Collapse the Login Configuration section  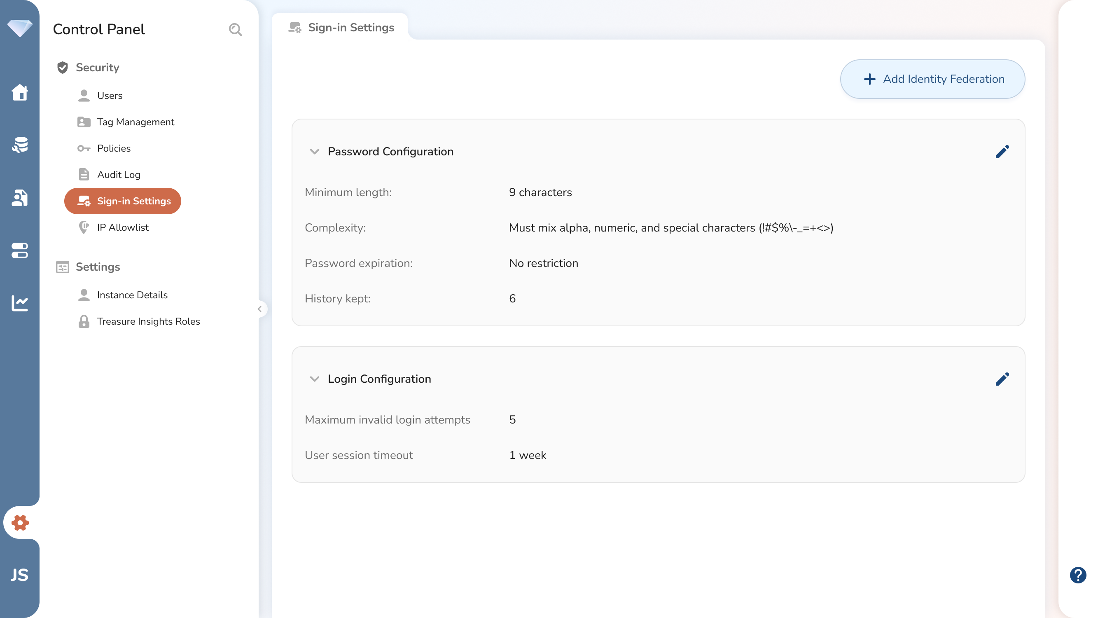click(315, 379)
